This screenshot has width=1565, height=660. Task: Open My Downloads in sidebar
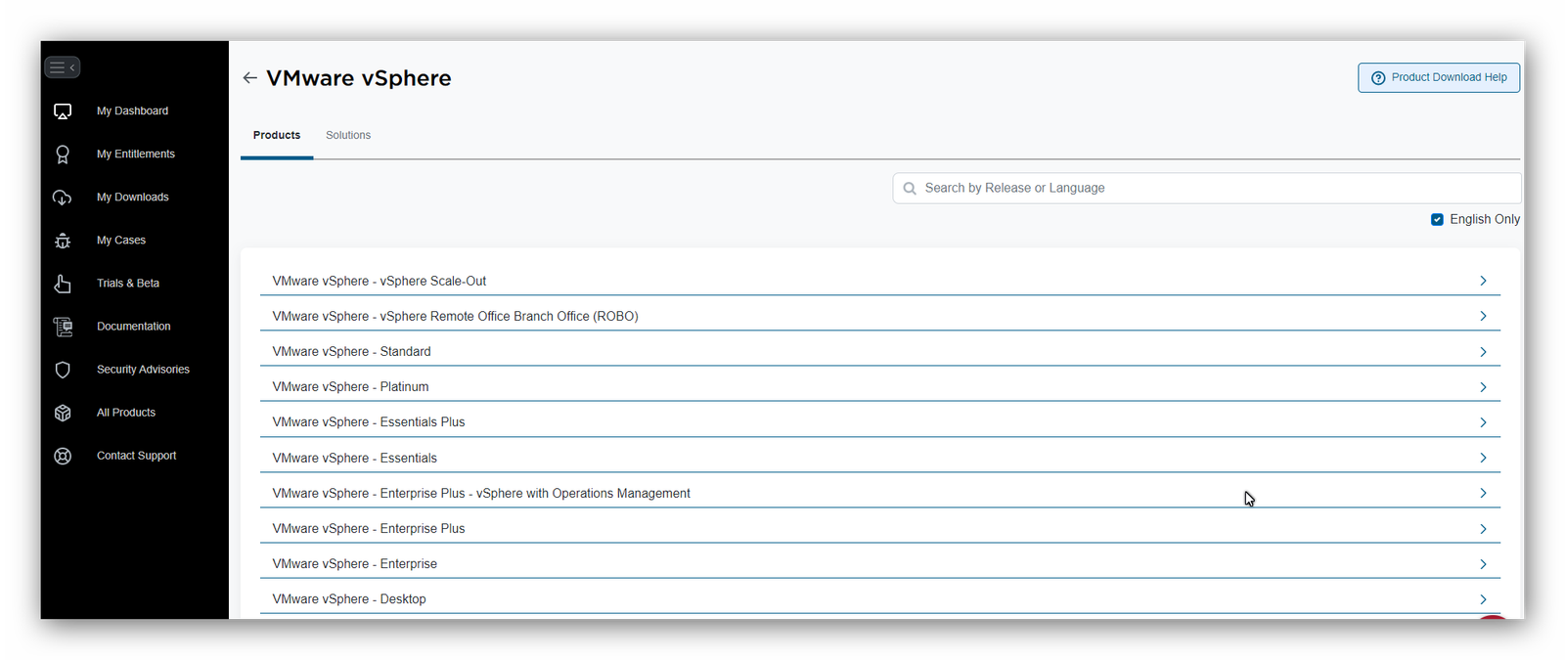pyautogui.click(x=133, y=198)
